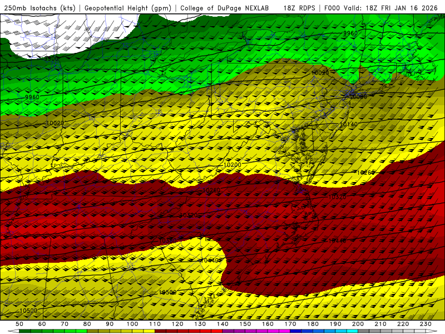Click the color bar's 60 kt label
The height and width of the screenshot is (334, 445).
point(42,324)
